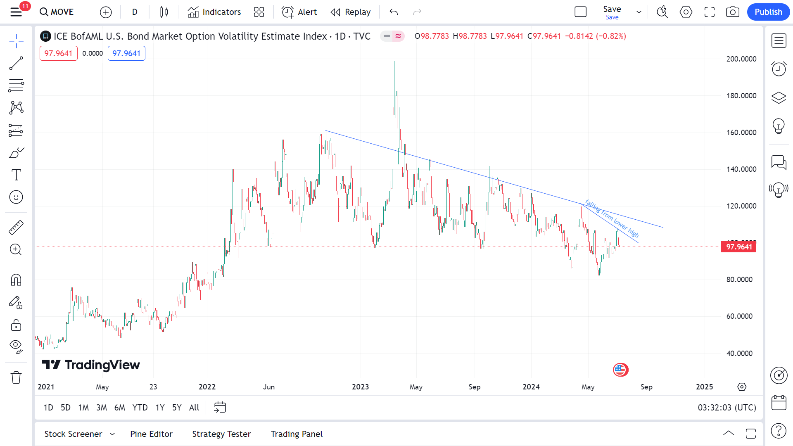Open the patterns drawing tools
793x446 pixels.
[x=16, y=108]
